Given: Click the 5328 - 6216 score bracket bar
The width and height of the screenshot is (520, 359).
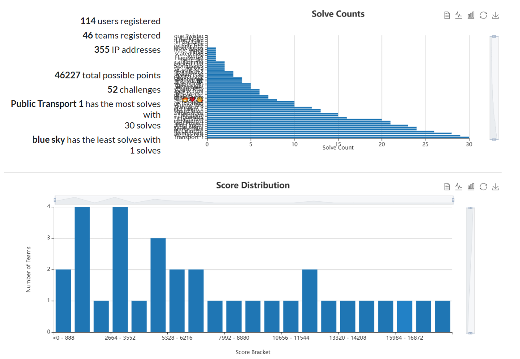Looking at the screenshot, I should 177,300.
